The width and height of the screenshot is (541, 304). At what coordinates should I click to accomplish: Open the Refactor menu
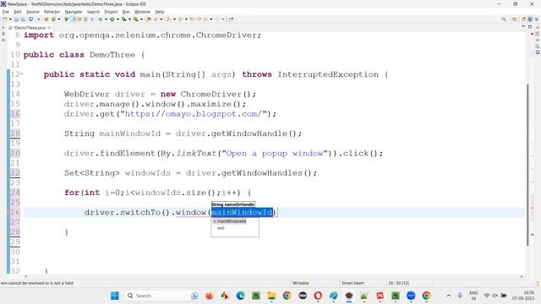coord(52,12)
